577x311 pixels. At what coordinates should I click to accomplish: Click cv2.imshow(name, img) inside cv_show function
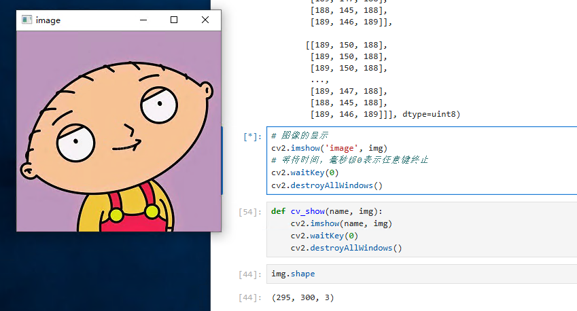(x=341, y=223)
